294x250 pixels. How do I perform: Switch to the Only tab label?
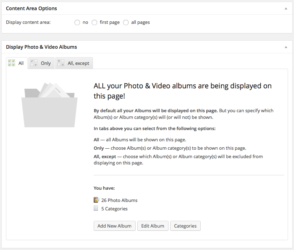point(46,63)
